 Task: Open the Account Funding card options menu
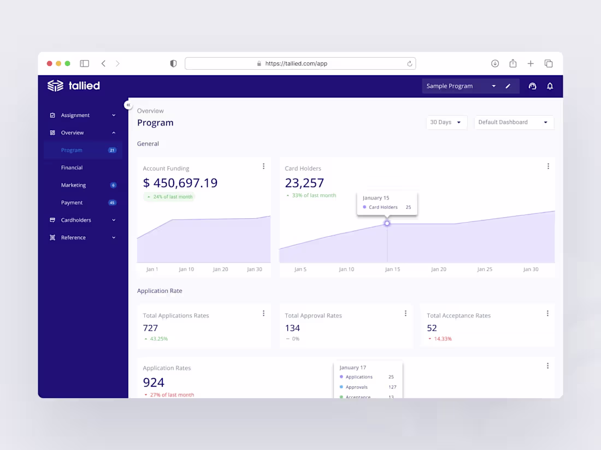(x=264, y=166)
